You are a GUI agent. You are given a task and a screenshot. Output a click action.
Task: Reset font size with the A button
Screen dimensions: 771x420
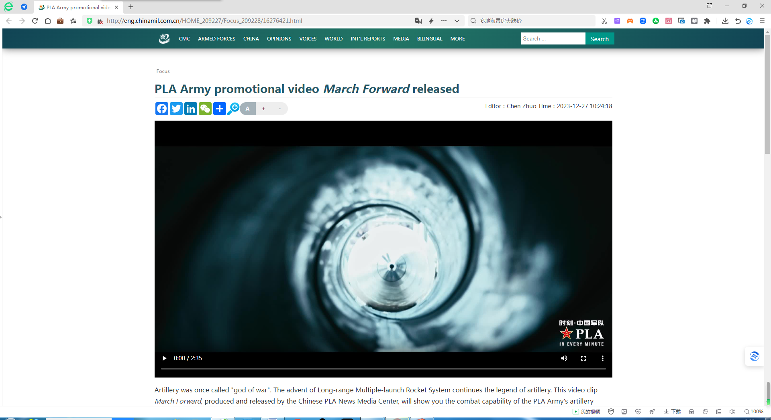[248, 109]
